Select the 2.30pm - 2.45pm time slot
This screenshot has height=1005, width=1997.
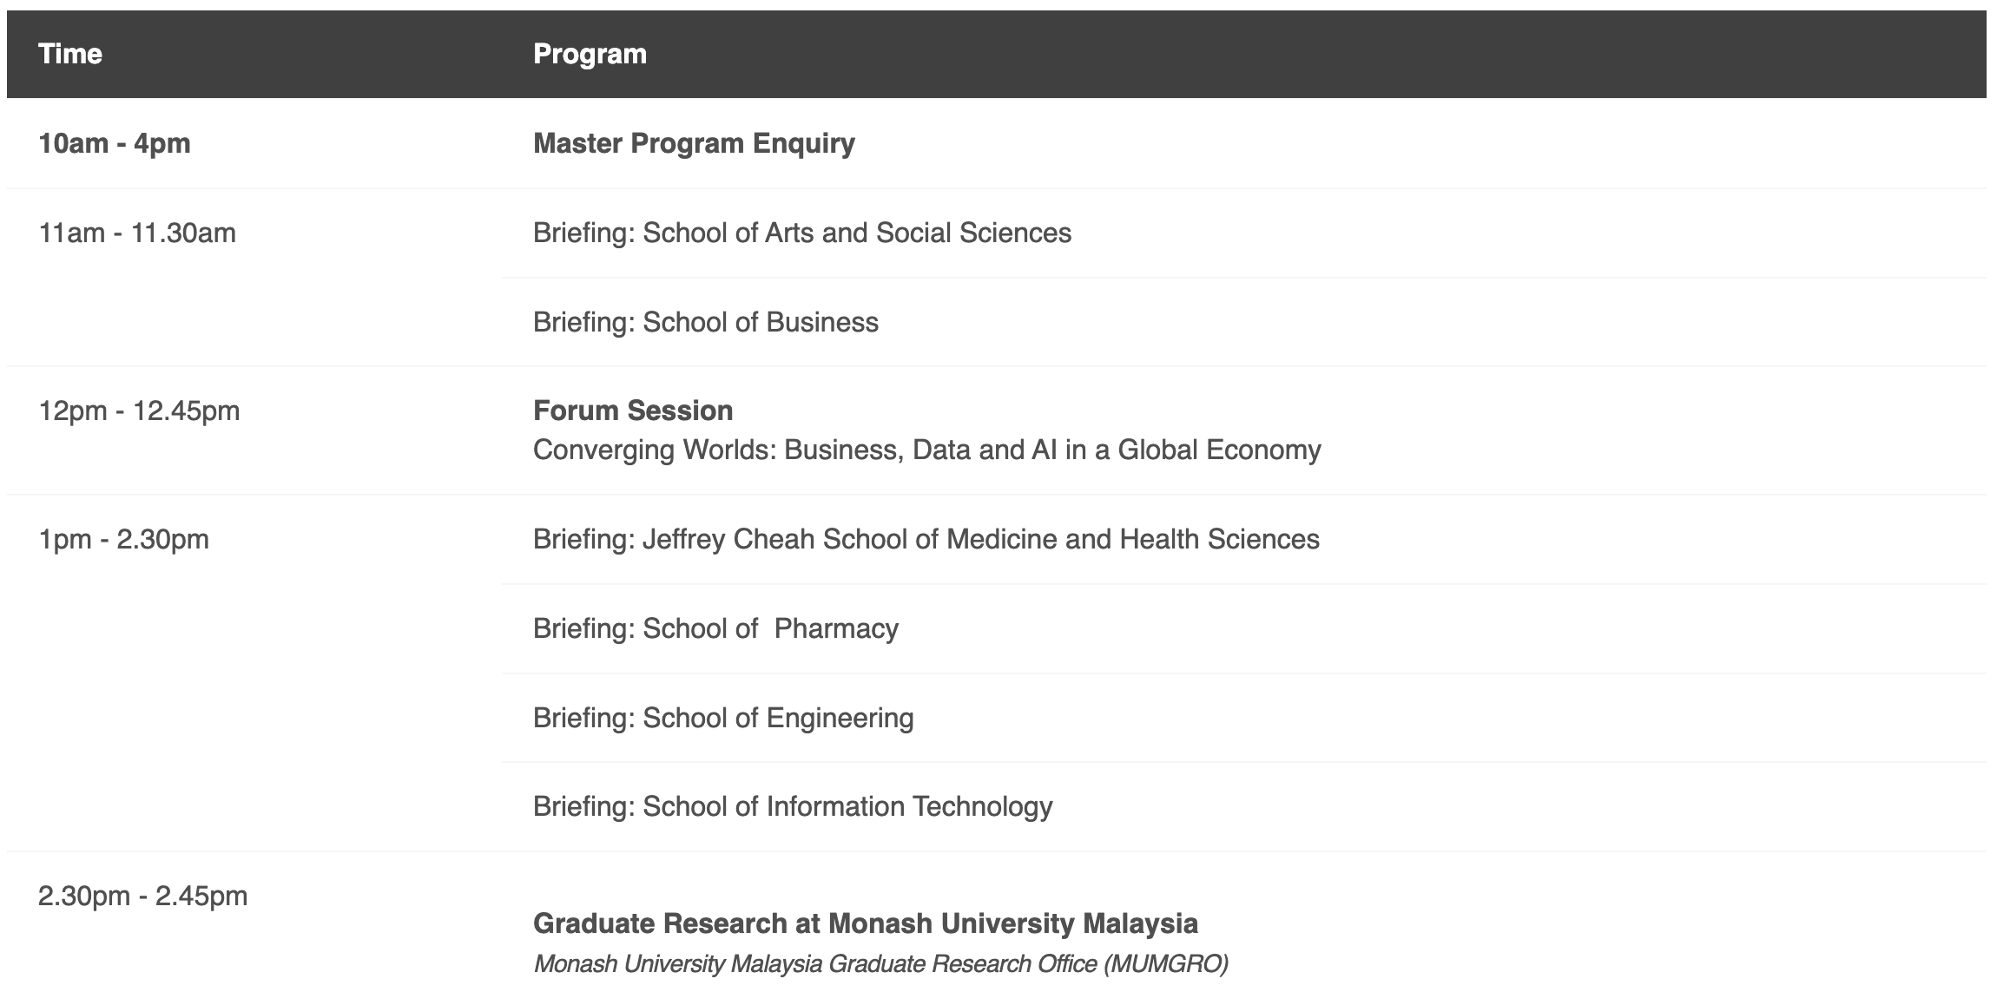[x=142, y=896]
